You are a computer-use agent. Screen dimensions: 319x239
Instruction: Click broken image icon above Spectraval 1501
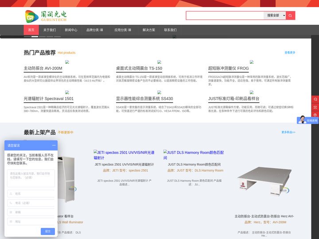click(x=67, y=92)
